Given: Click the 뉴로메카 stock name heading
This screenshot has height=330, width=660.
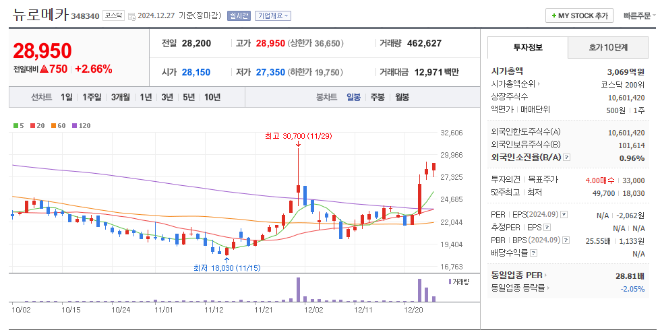Looking at the screenshot, I should click(40, 15).
